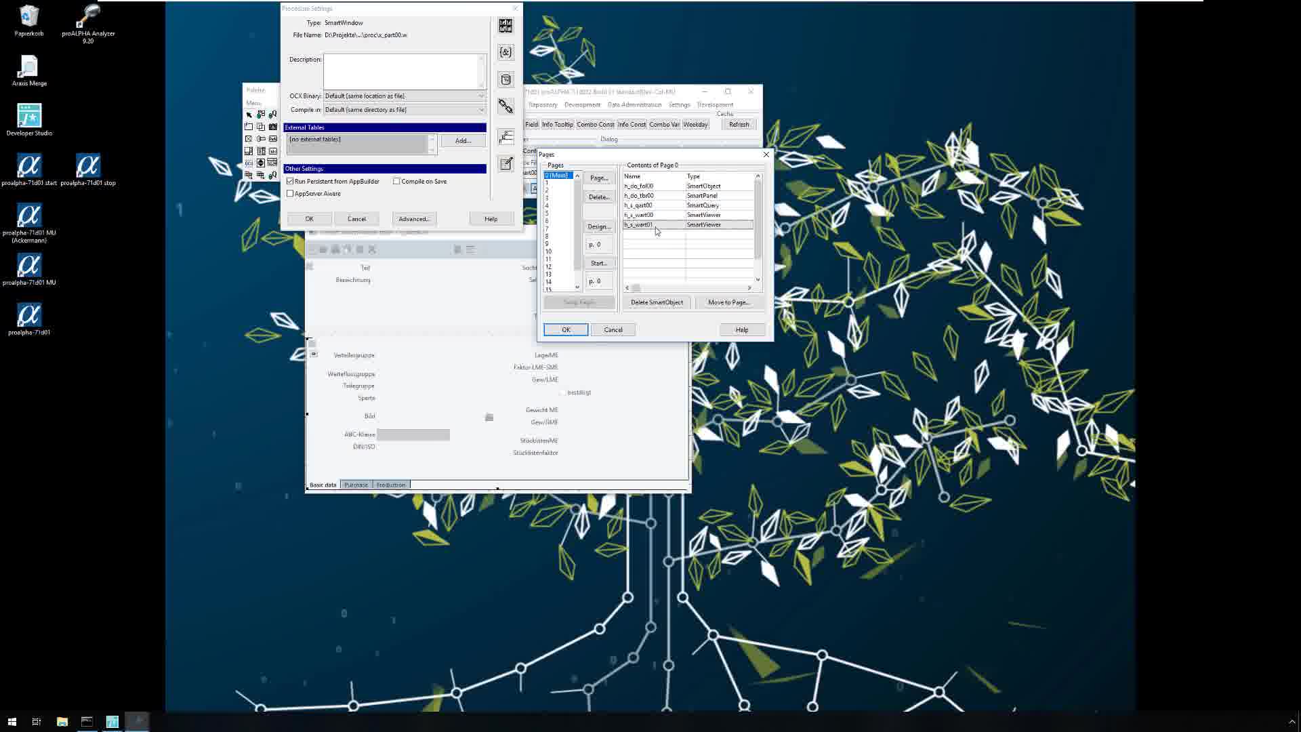This screenshot has height=732, width=1301.
Task: Select the h_s_qart00 SmartQuery row
Action: point(688,205)
